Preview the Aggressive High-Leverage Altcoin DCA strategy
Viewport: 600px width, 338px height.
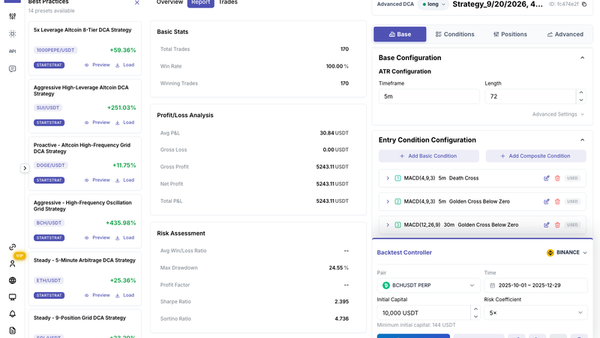point(97,122)
